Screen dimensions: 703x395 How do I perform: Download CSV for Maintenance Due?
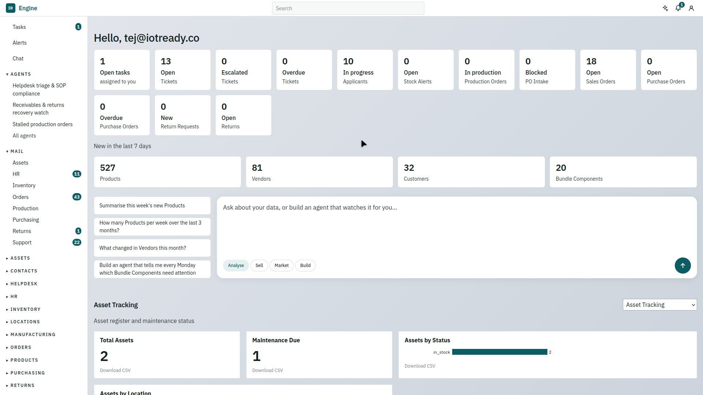(x=267, y=370)
